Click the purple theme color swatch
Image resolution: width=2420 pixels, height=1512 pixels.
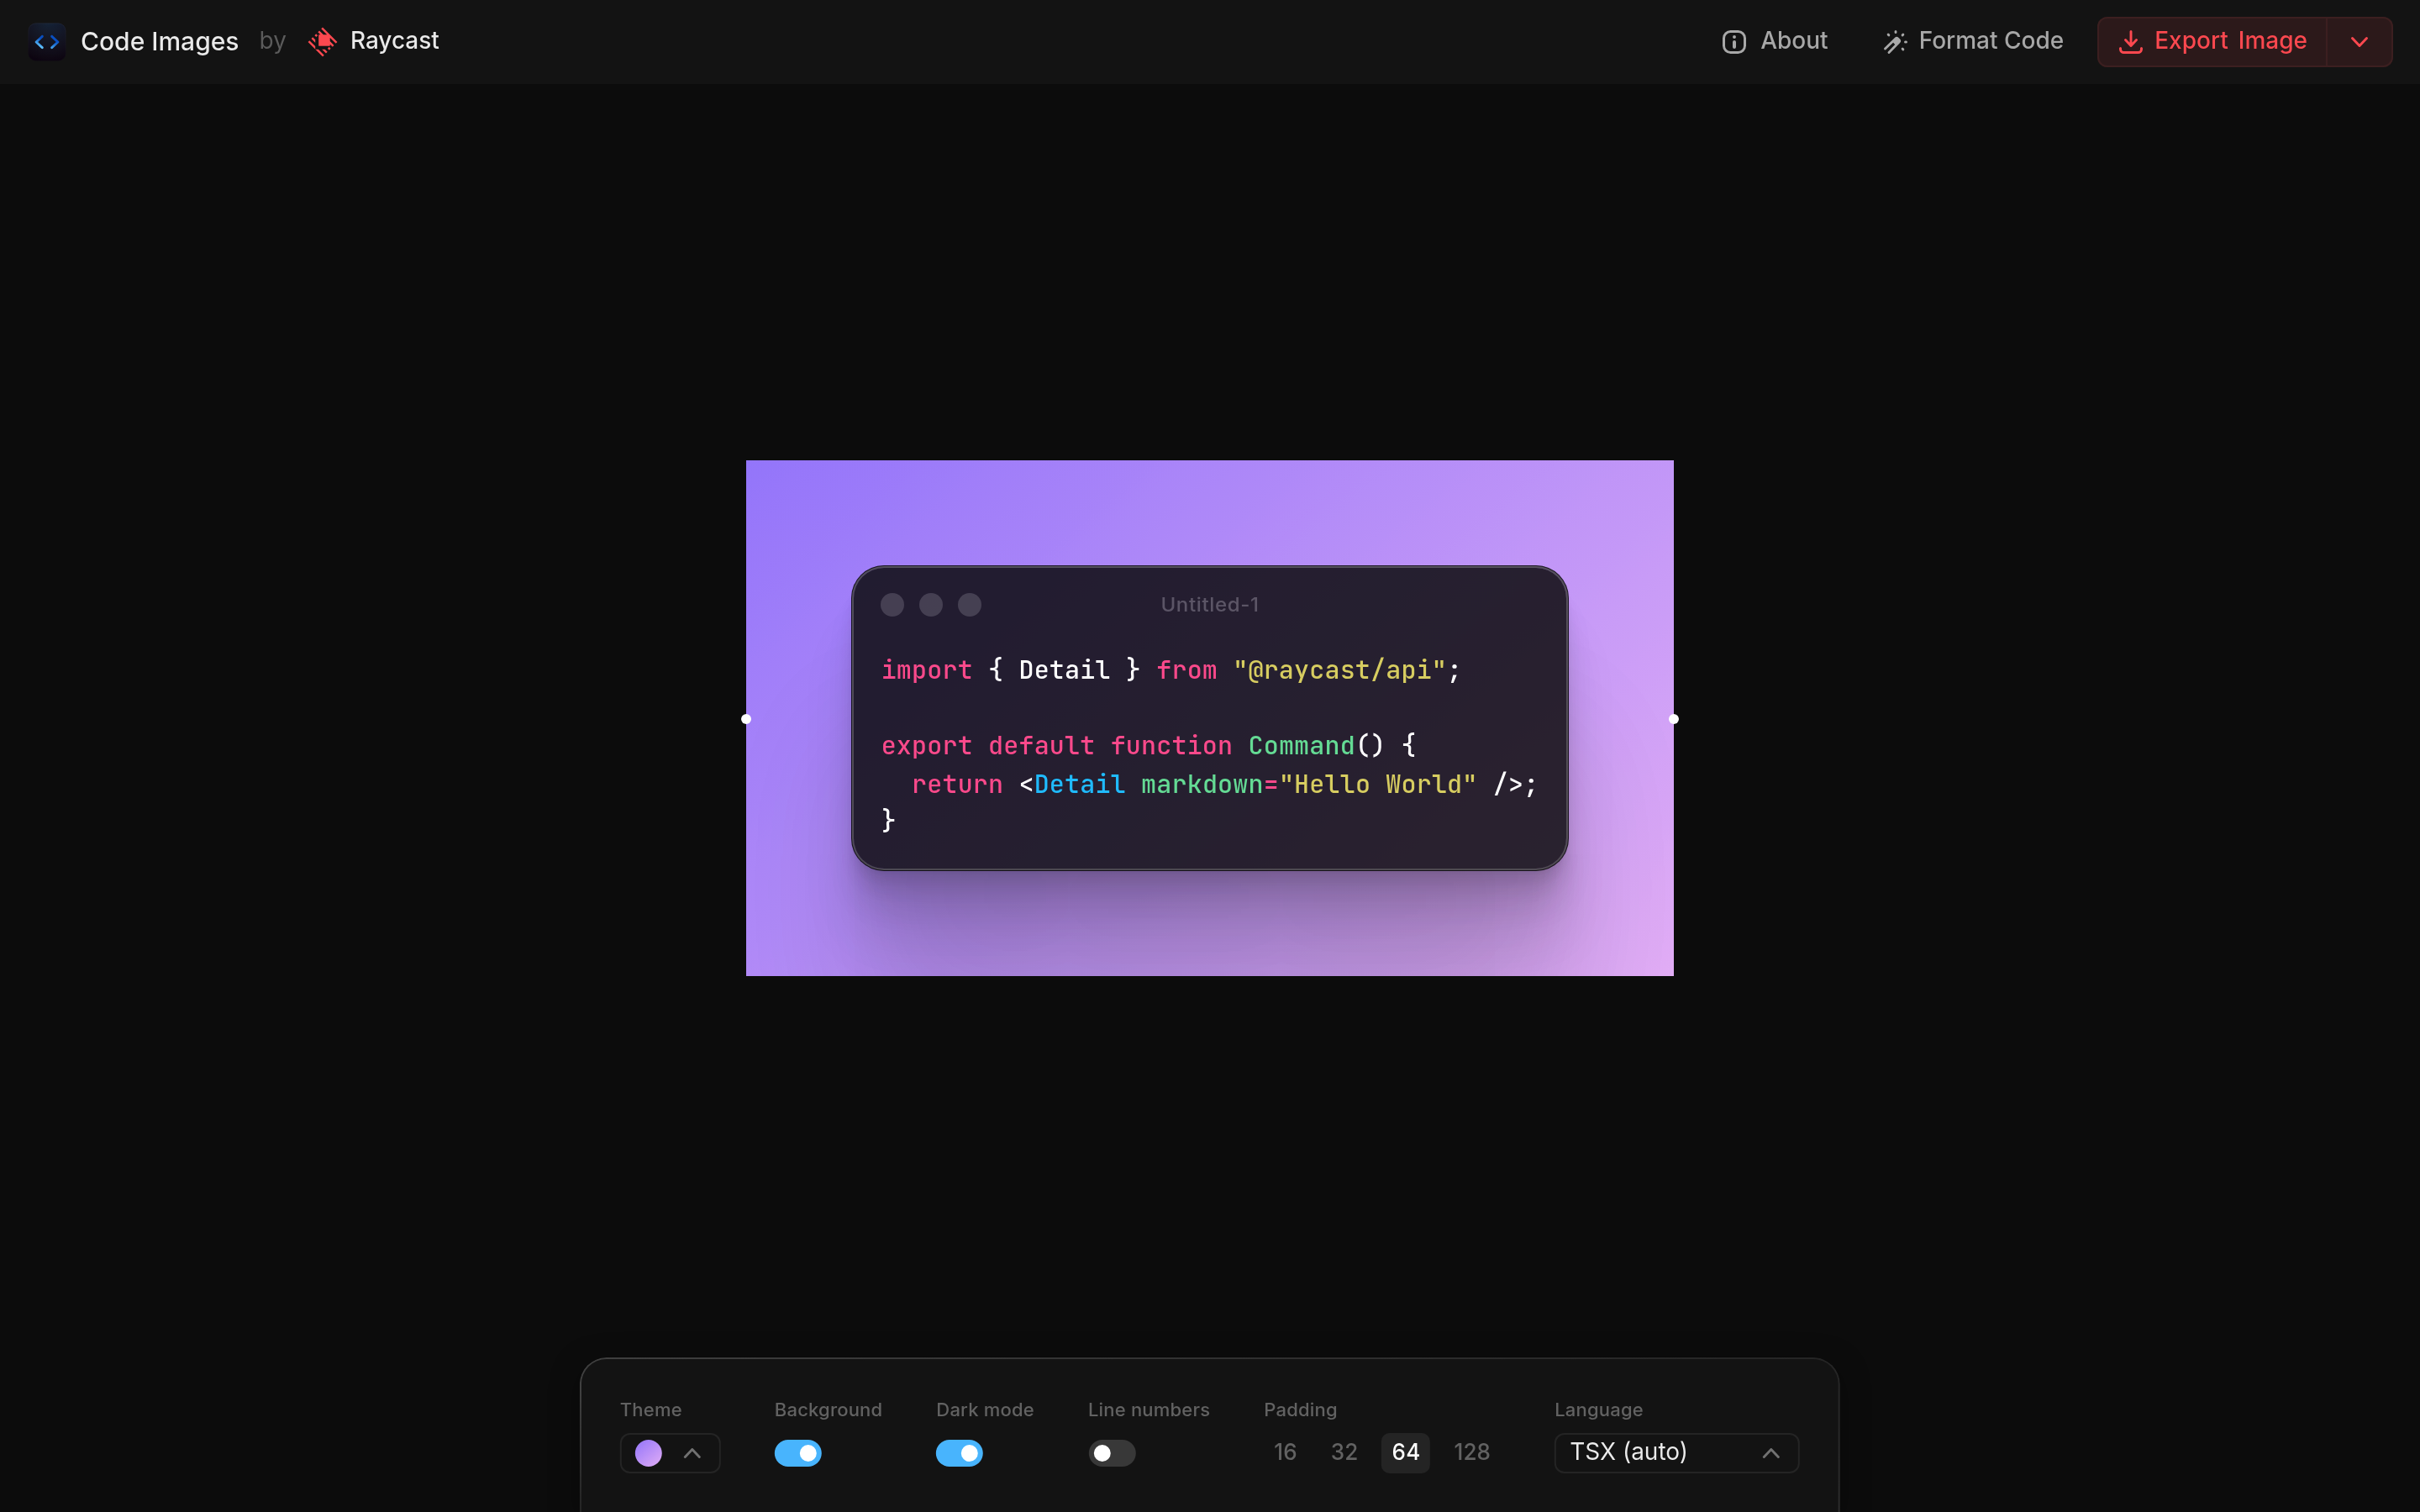(648, 1453)
